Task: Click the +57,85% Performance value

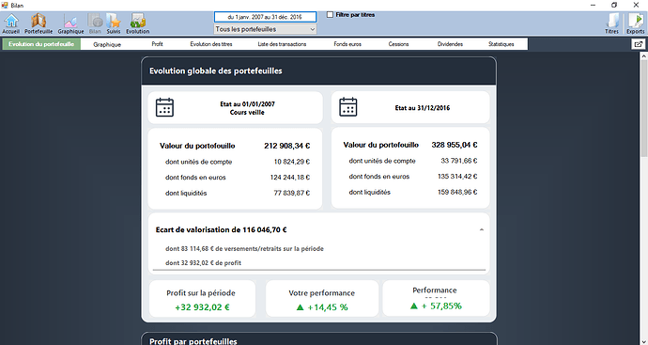Action: click(436, 306)
